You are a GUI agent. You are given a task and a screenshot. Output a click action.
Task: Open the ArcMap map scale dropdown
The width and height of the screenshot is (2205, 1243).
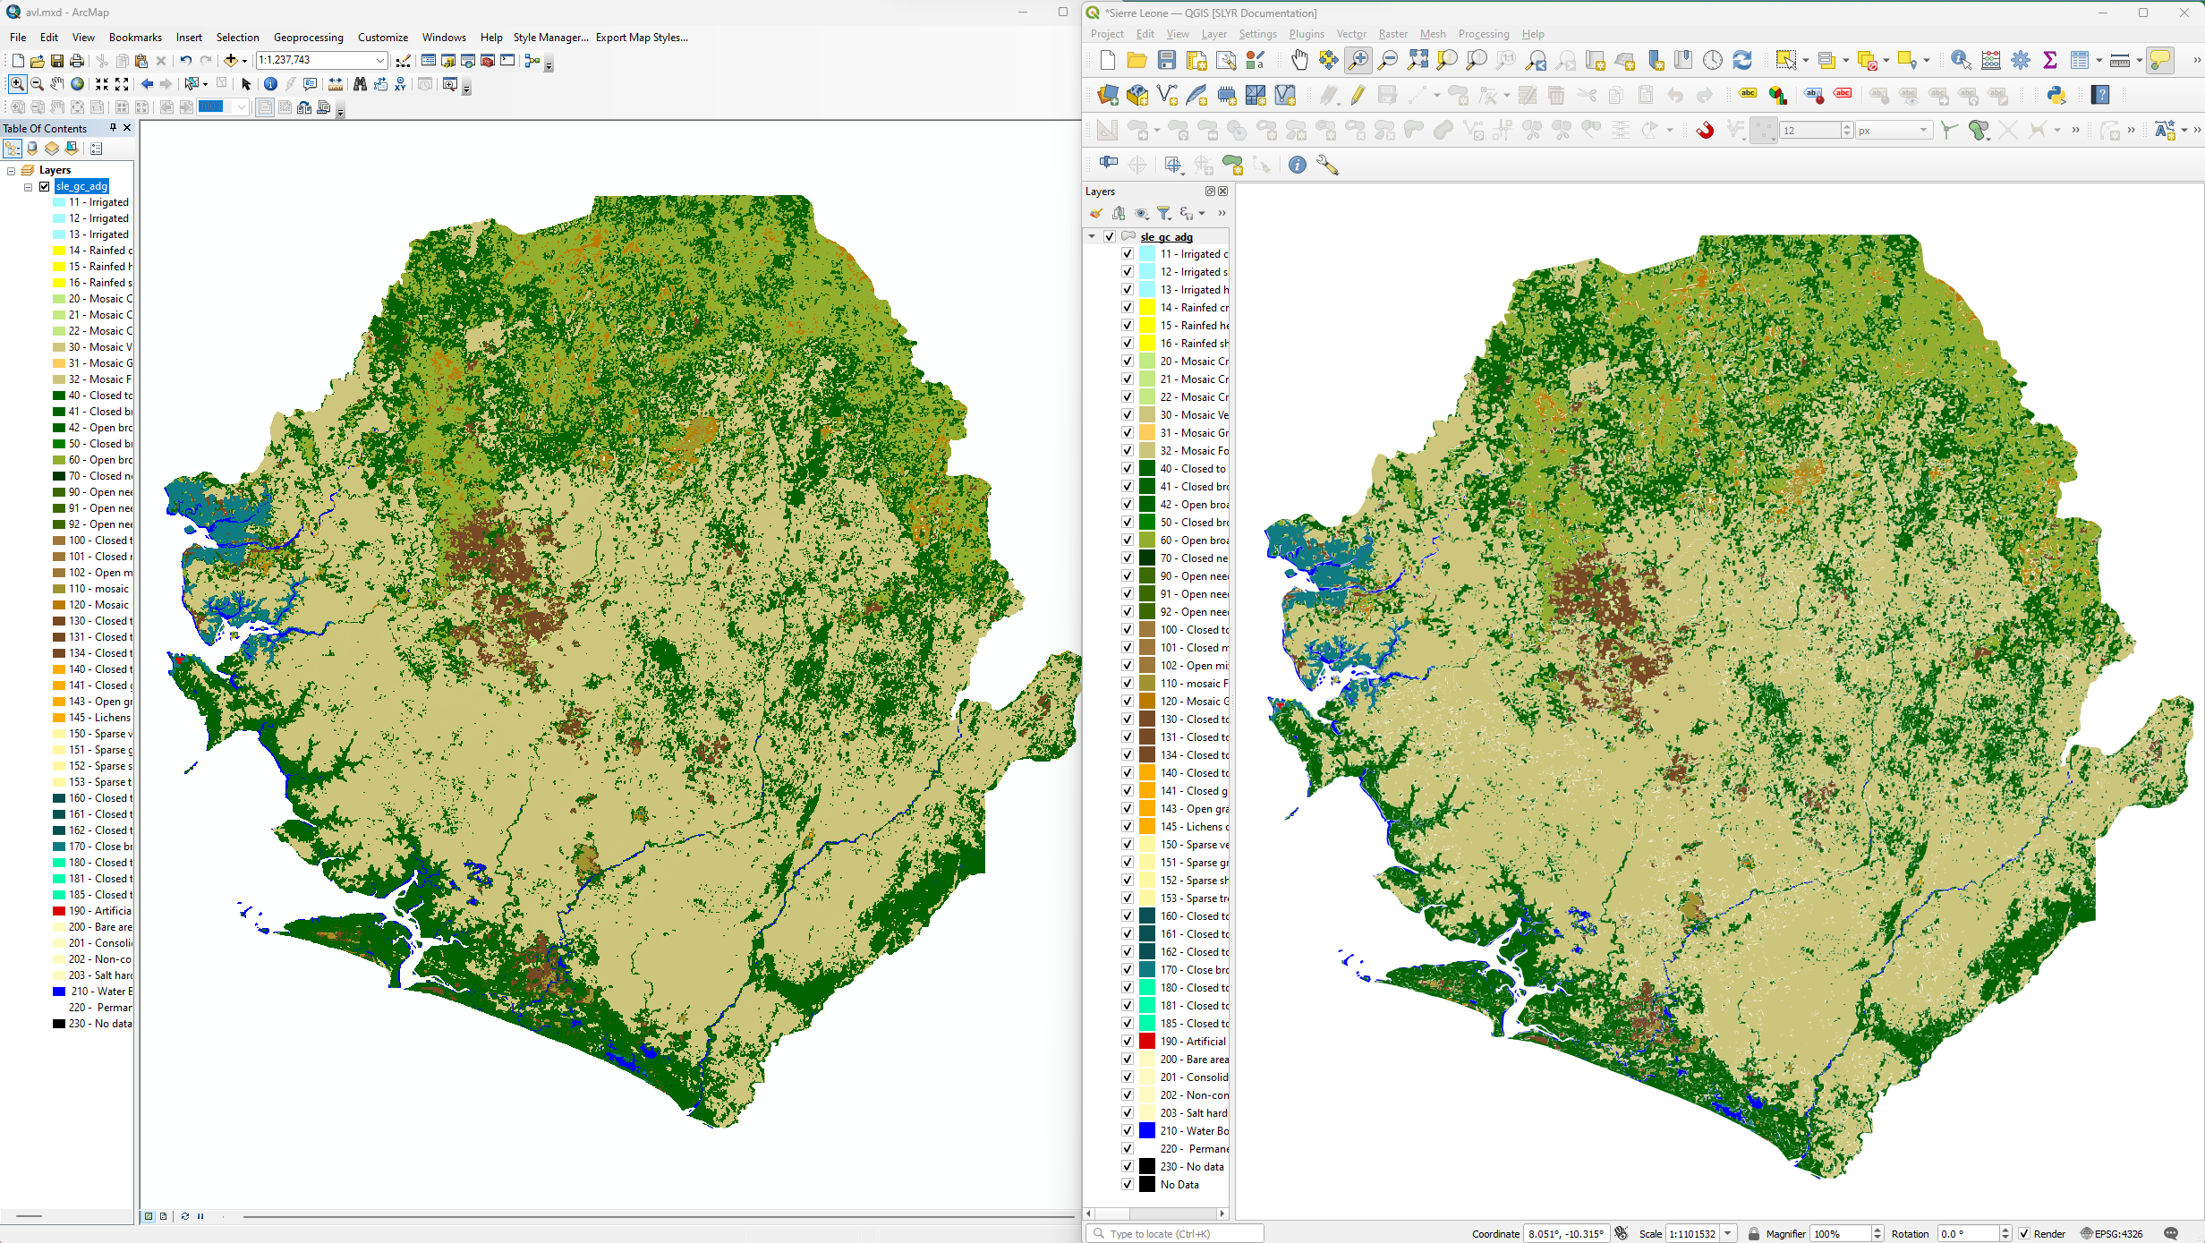point(380,60)
